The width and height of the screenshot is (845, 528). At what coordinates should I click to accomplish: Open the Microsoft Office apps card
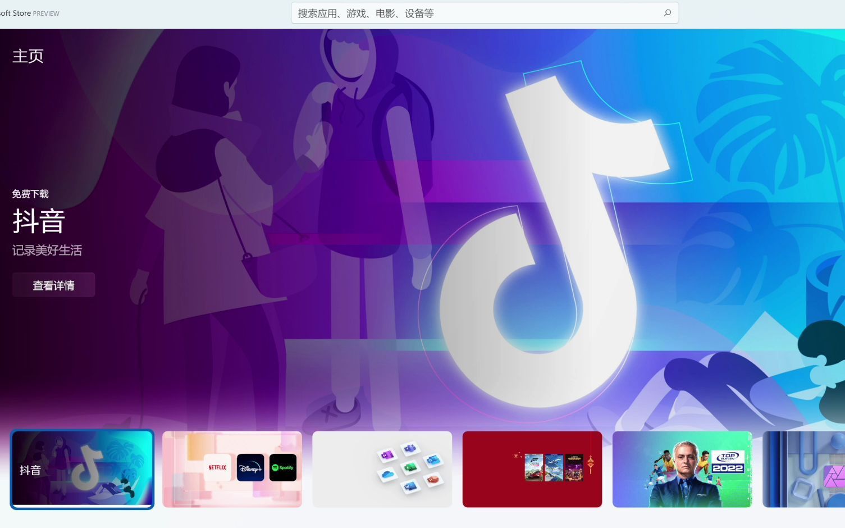coord(382,469)
